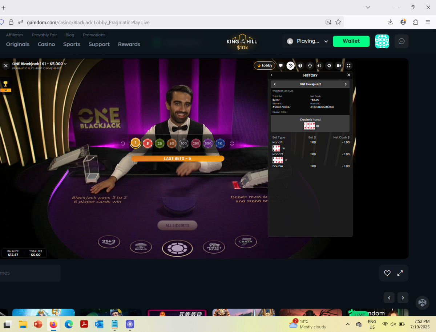This screenshot has height=332, width=436.
Task: Open the Rewards menu
Action: tap(129, 44)
